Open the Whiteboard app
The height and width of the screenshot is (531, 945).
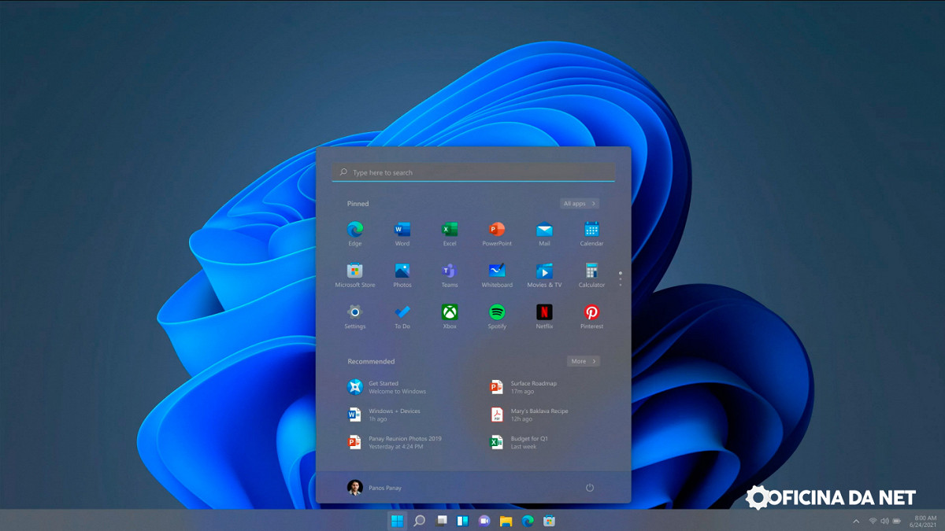pyautogui.click(x=497, y=271)
